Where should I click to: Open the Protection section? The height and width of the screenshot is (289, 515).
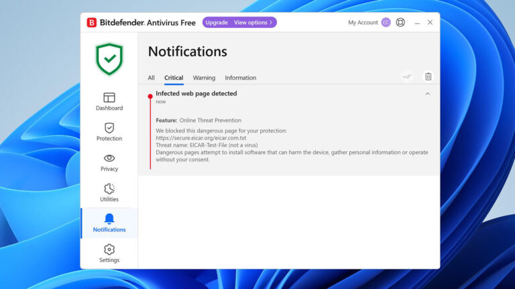point(109,132)
